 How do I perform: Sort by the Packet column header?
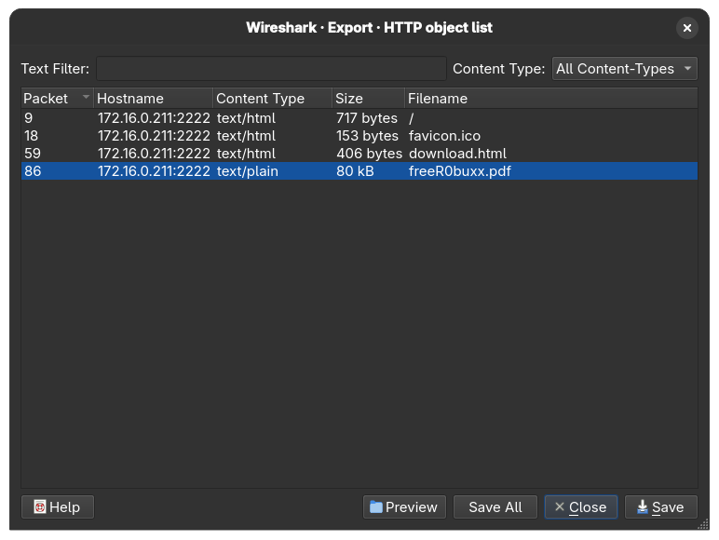point(57,98)
